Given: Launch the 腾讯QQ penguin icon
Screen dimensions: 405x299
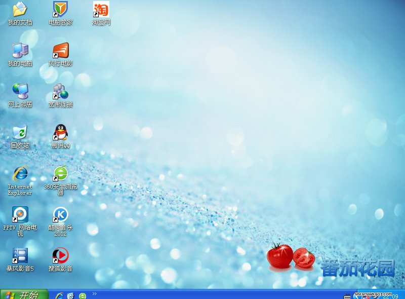Looking at the screenshot, I should pyautogui.click(x=60, y=133).
